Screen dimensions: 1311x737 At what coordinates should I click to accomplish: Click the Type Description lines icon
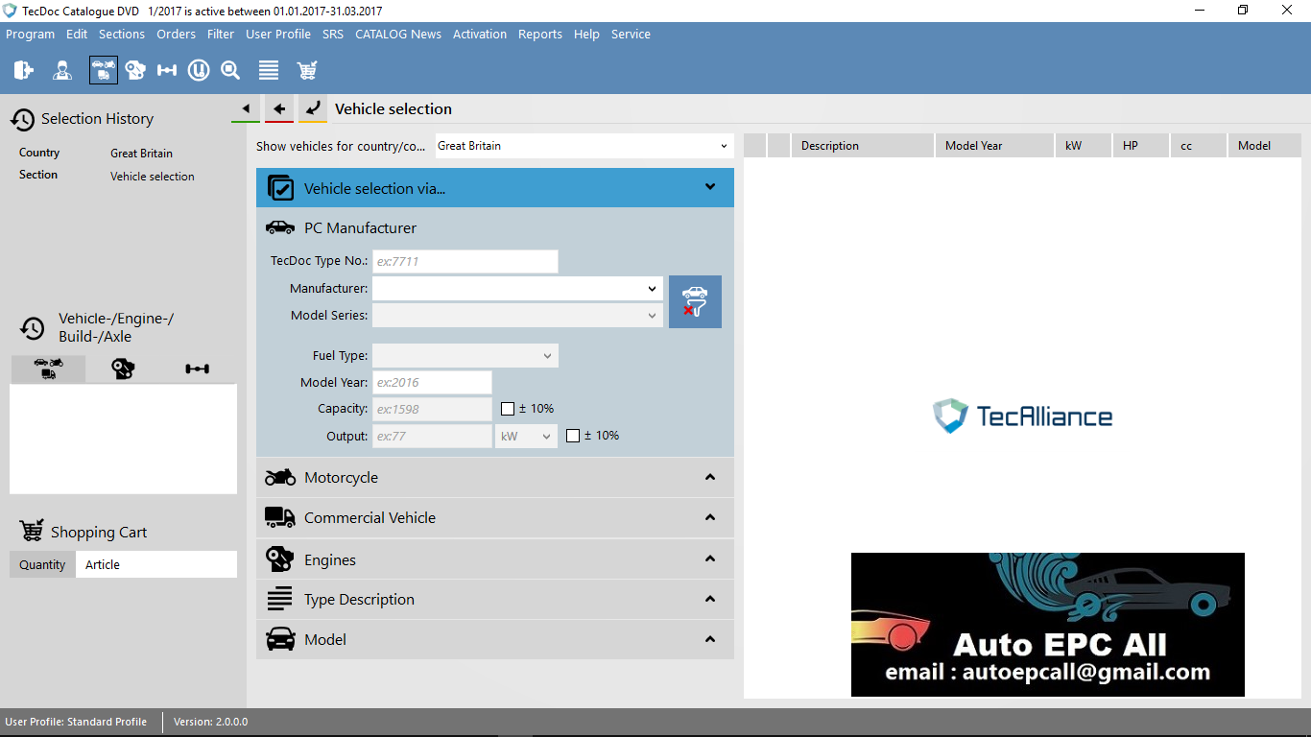[x=280, y=599]
